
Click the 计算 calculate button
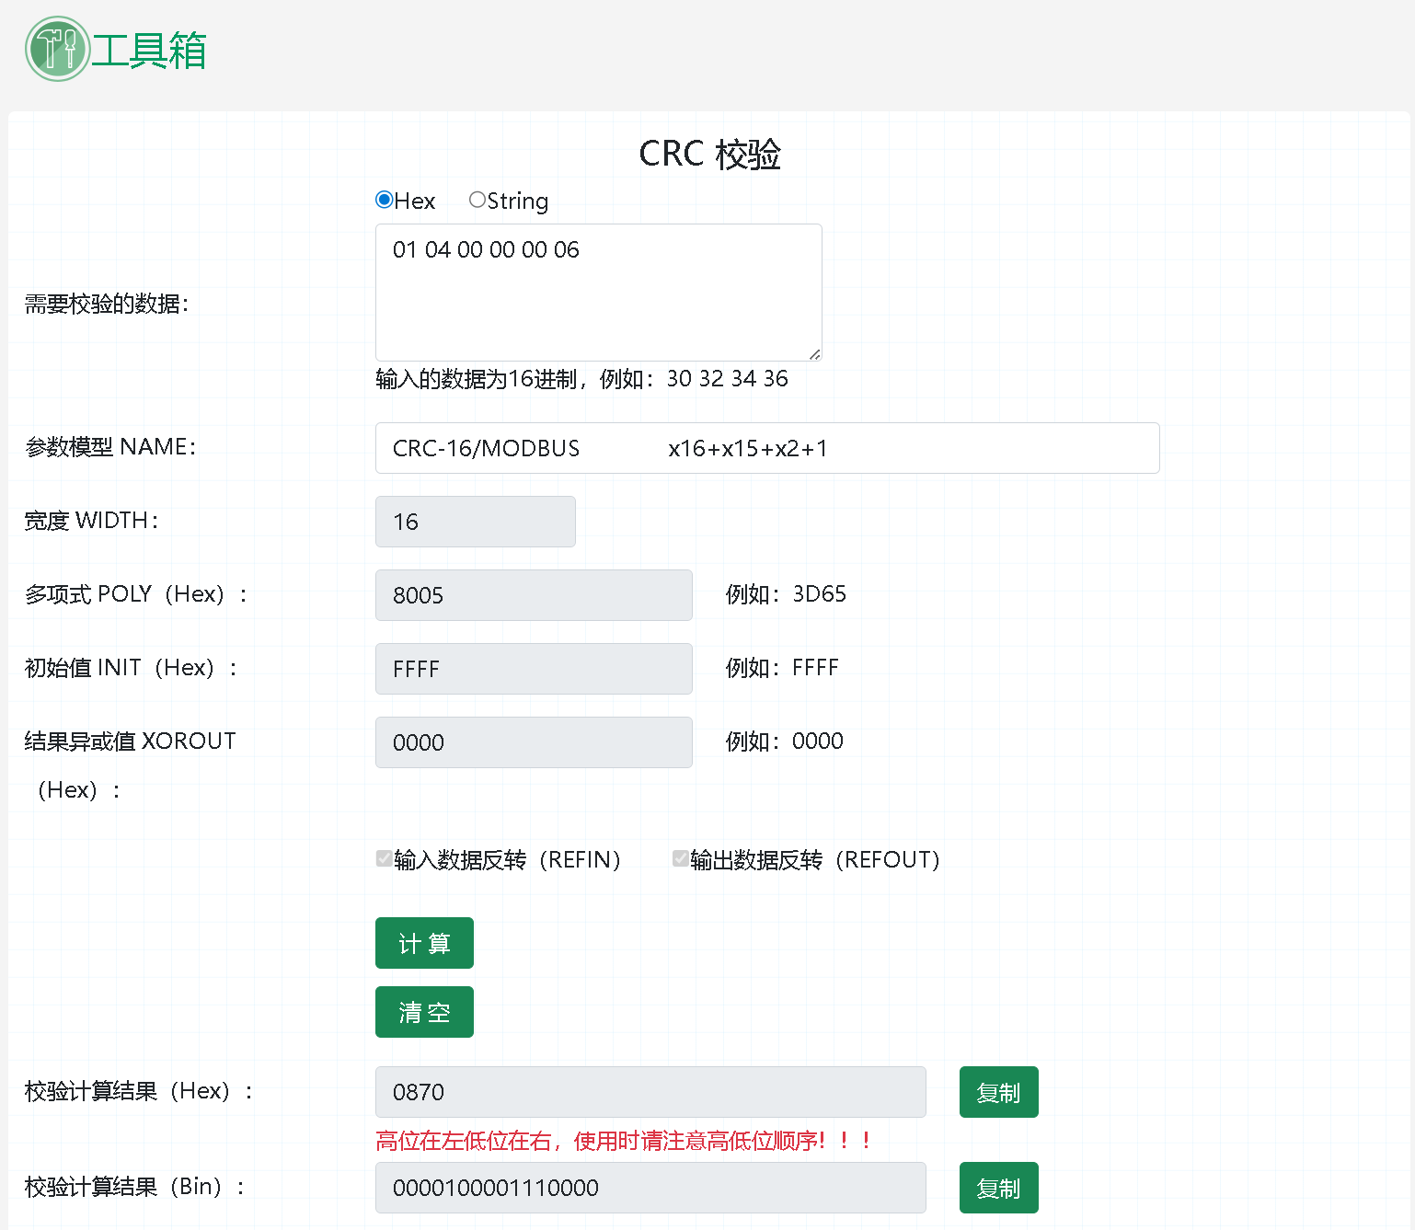424,943
